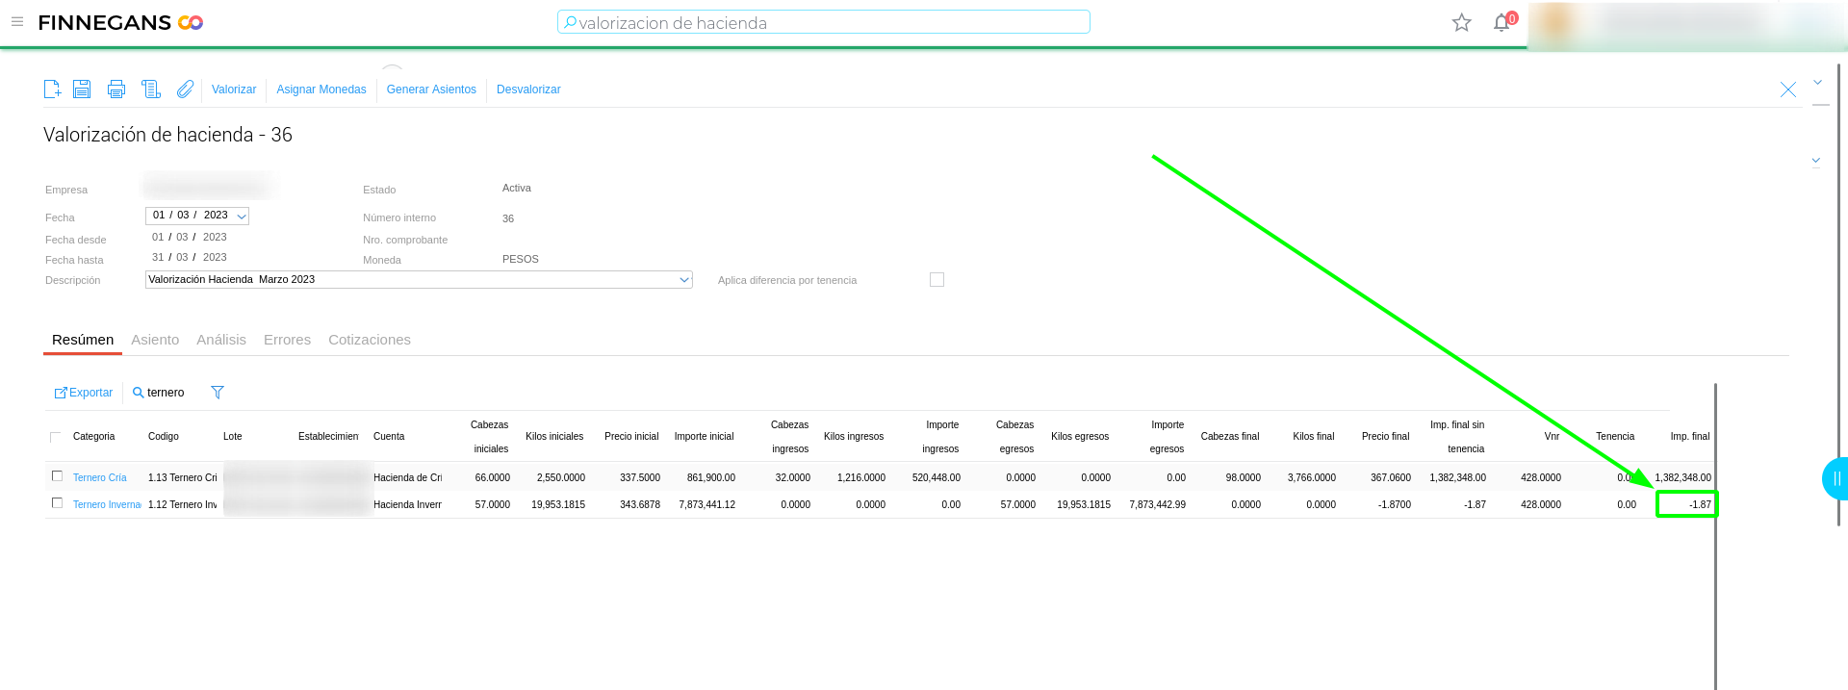Sort by the Kilos ingresos column header
Image resolution: width=1848 pixels, height=690 pixels.
click(x=854, y=437)
